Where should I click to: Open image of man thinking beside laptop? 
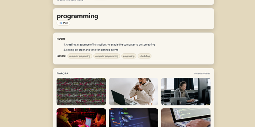[134, 91]
